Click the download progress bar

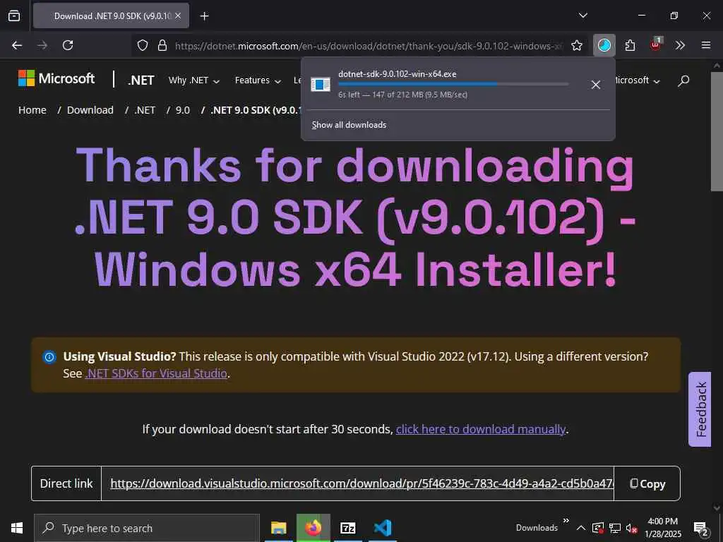pos(453,84)
